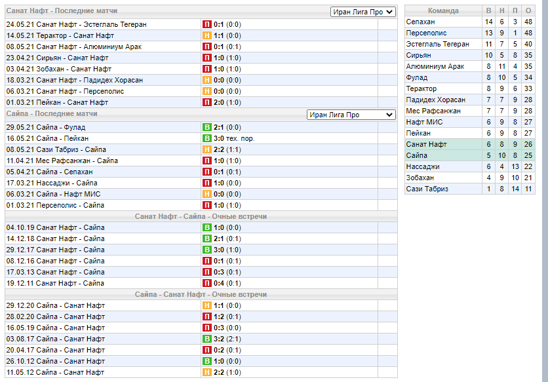The image size is (548, 382).
Task: Click the 'Команда' column header in the standings
Action: [443, 11]
